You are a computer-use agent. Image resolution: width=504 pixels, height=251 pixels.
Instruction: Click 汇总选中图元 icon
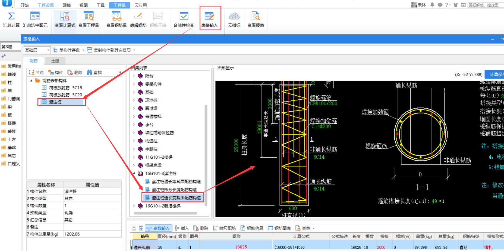pos(35,16)
